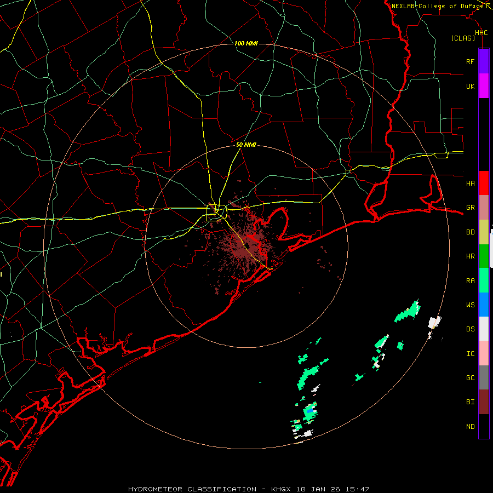Image resolution: width=493 pixels, height=493 pixels.
Task: Click the ND legend label
Action: click(x=470, y=427)
